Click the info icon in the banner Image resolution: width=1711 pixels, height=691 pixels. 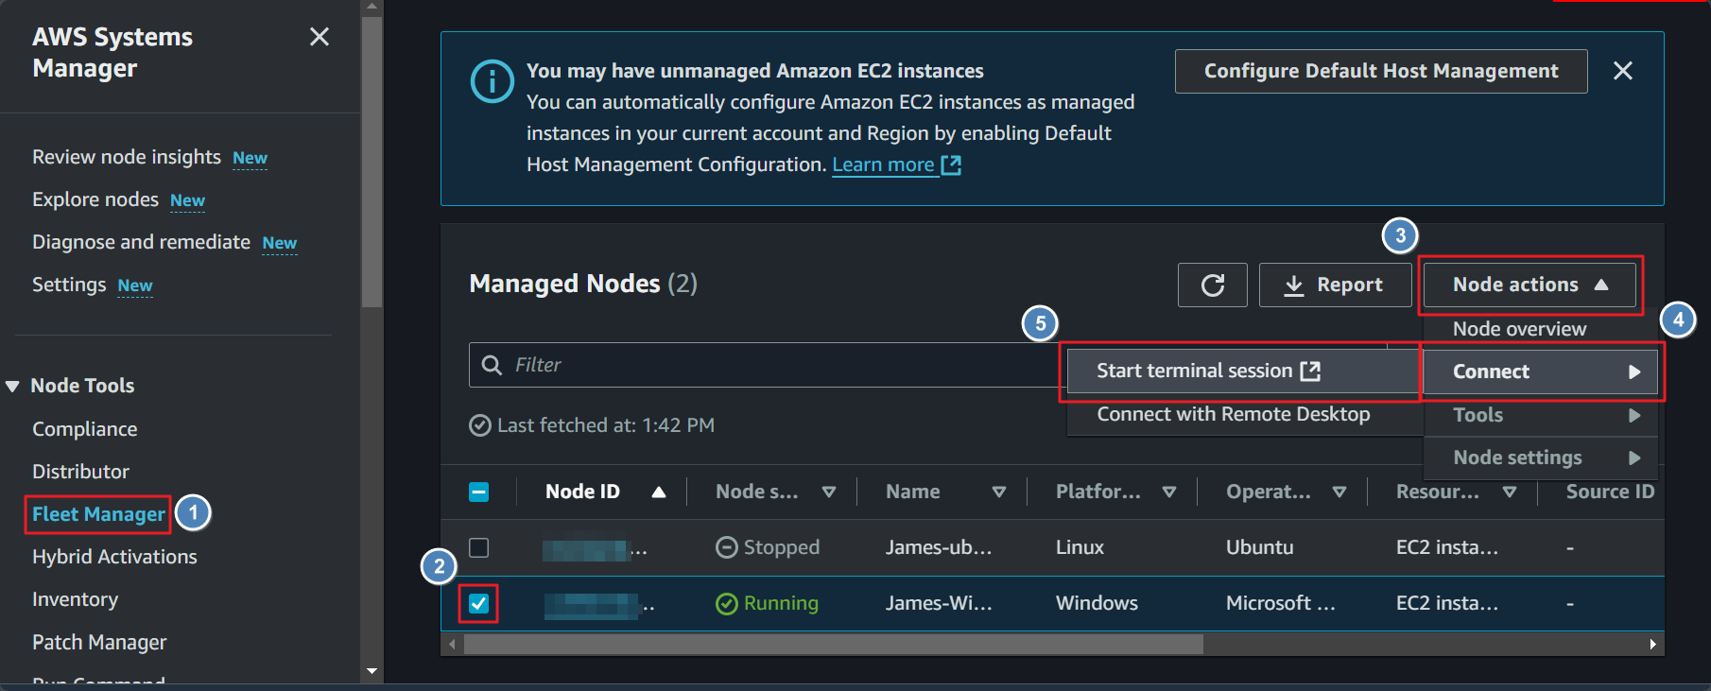[x=492, y=81]
